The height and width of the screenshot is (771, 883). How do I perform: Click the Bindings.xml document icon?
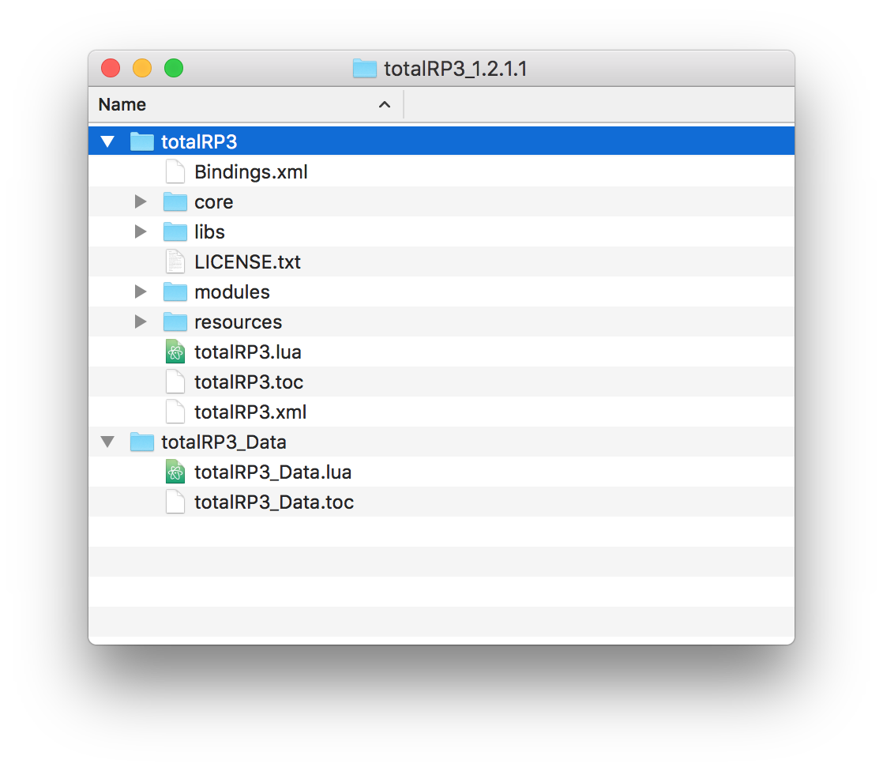175,171
